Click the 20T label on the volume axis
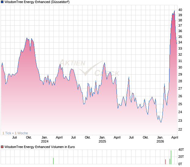 181,157
